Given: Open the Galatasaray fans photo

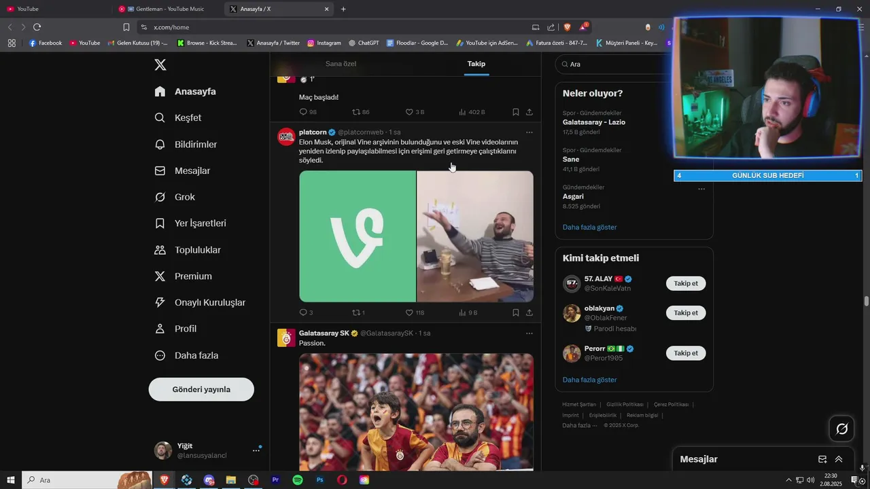Looking at the screenshot, I should point(416,412).
